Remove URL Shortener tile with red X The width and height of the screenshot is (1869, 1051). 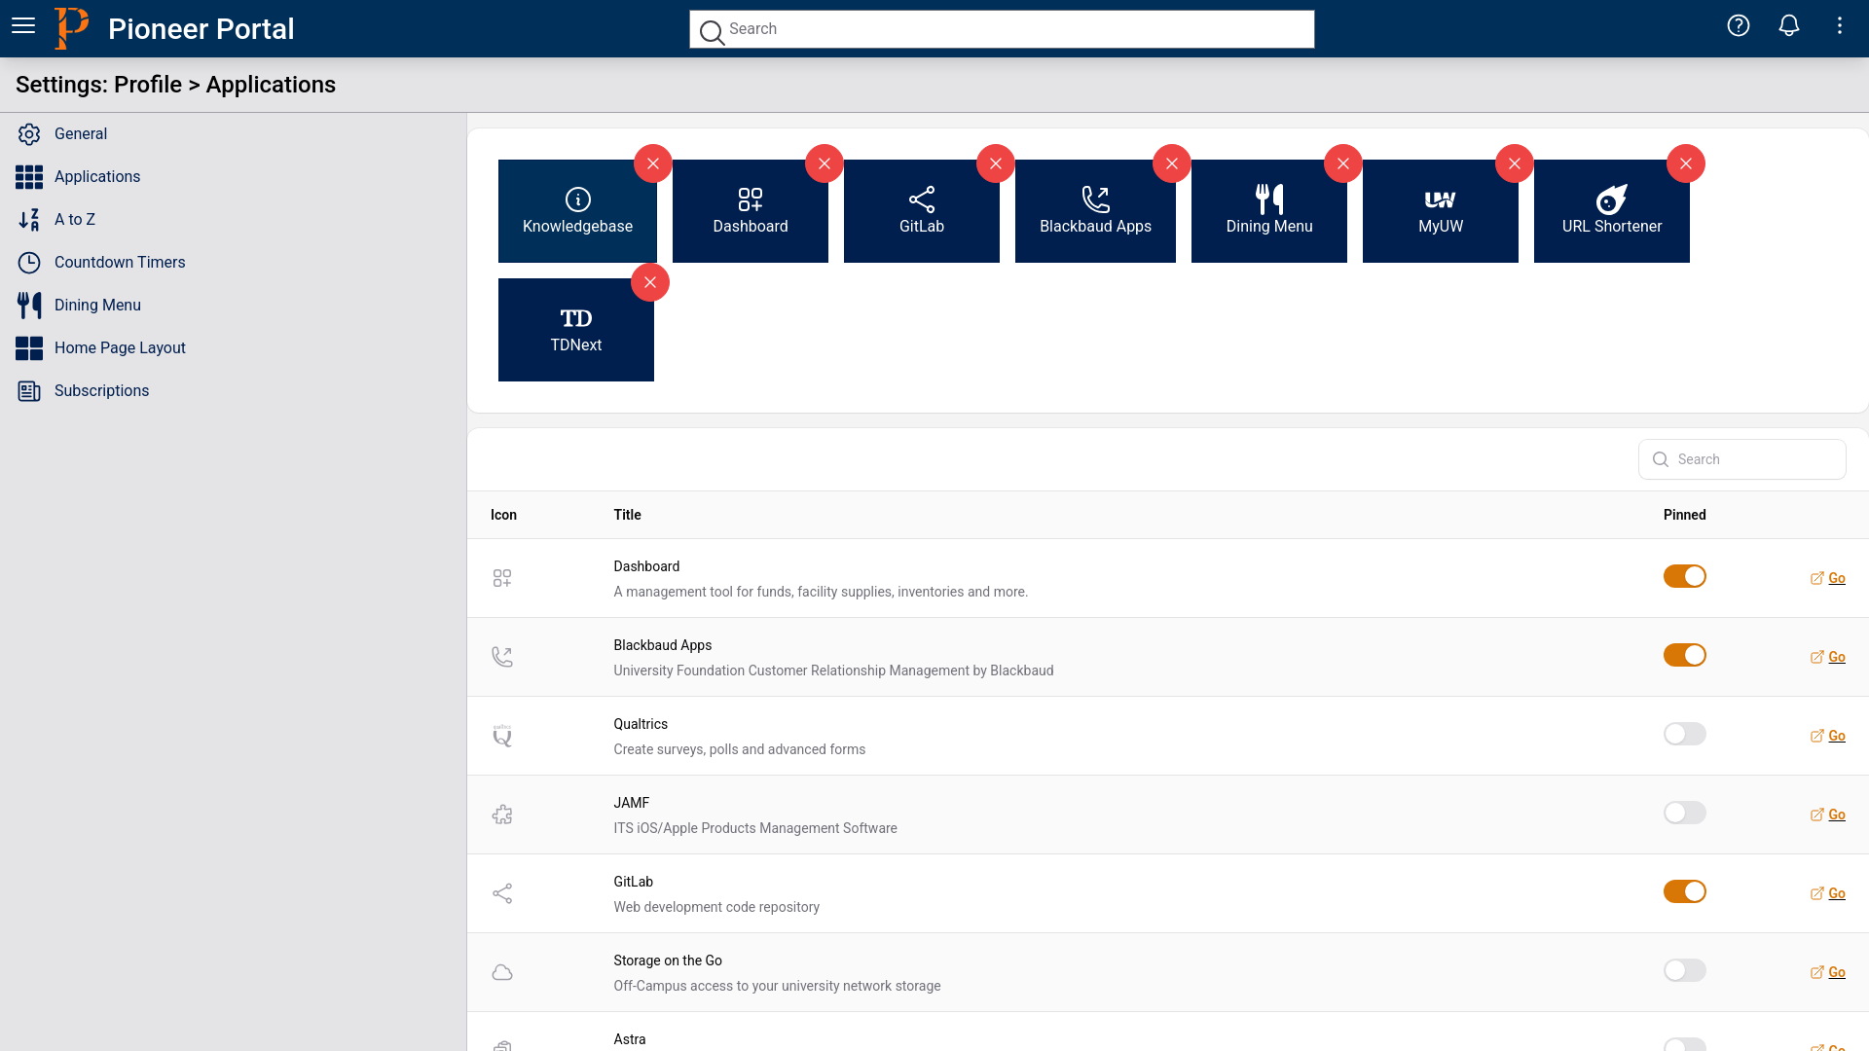(x=1686, y=163)
